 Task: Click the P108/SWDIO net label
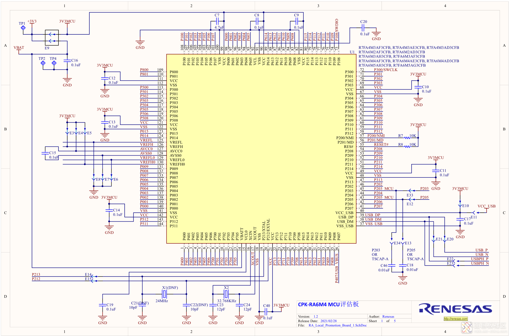[x=336, y=30]
